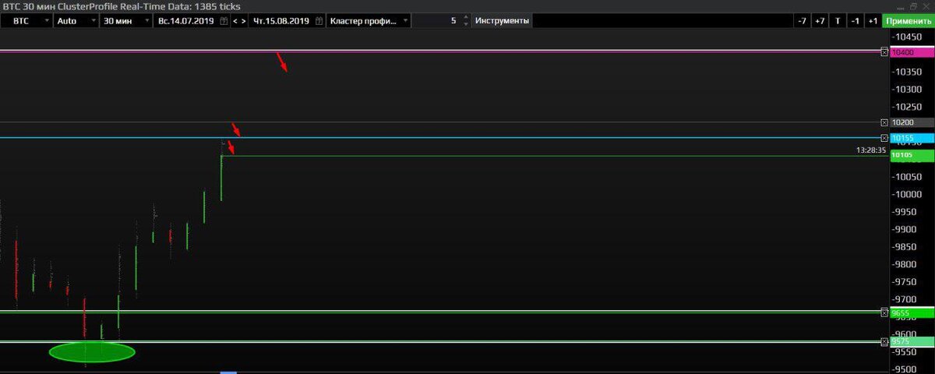Click the 13:28:35 time label

[x=871, y=150]
